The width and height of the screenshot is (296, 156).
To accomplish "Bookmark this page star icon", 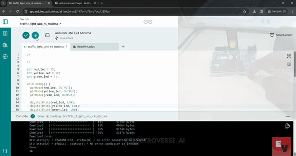I will (x=245, y=12).
